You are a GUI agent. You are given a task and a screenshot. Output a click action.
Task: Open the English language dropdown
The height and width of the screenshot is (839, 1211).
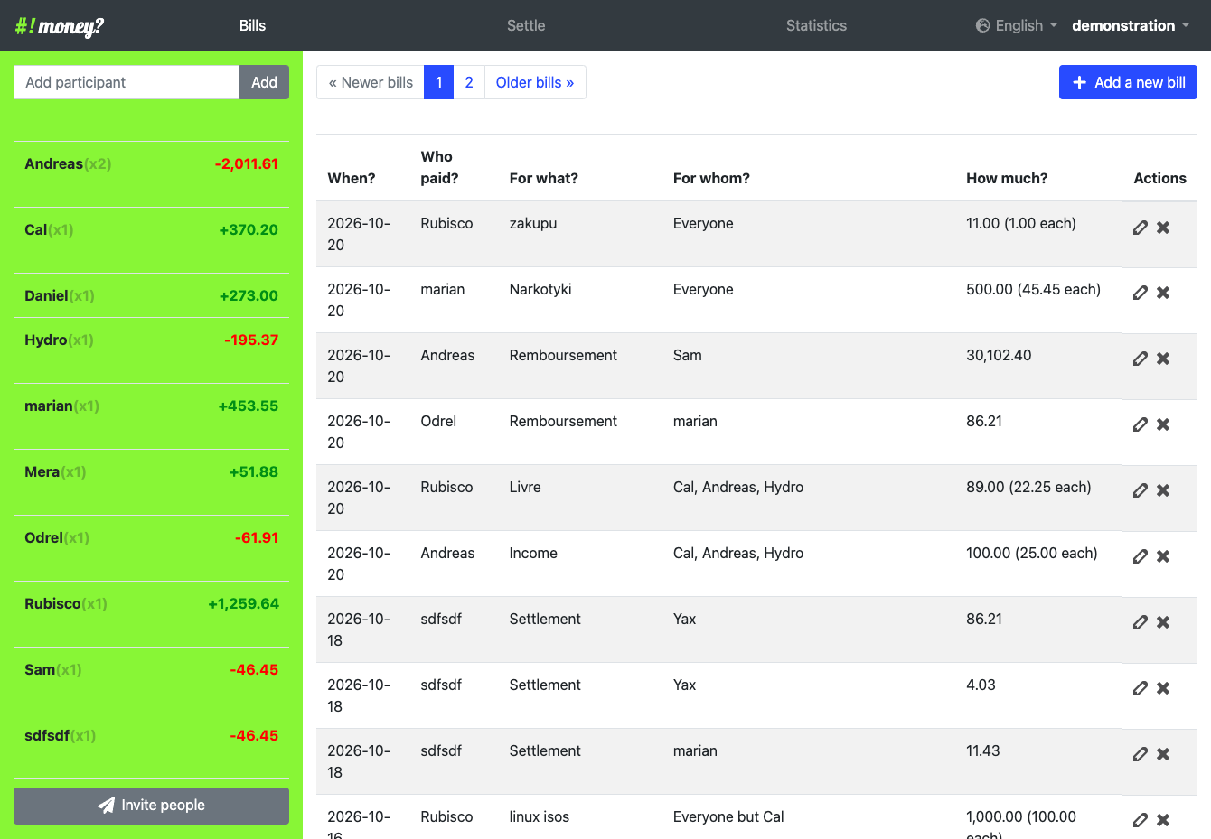1017,25
